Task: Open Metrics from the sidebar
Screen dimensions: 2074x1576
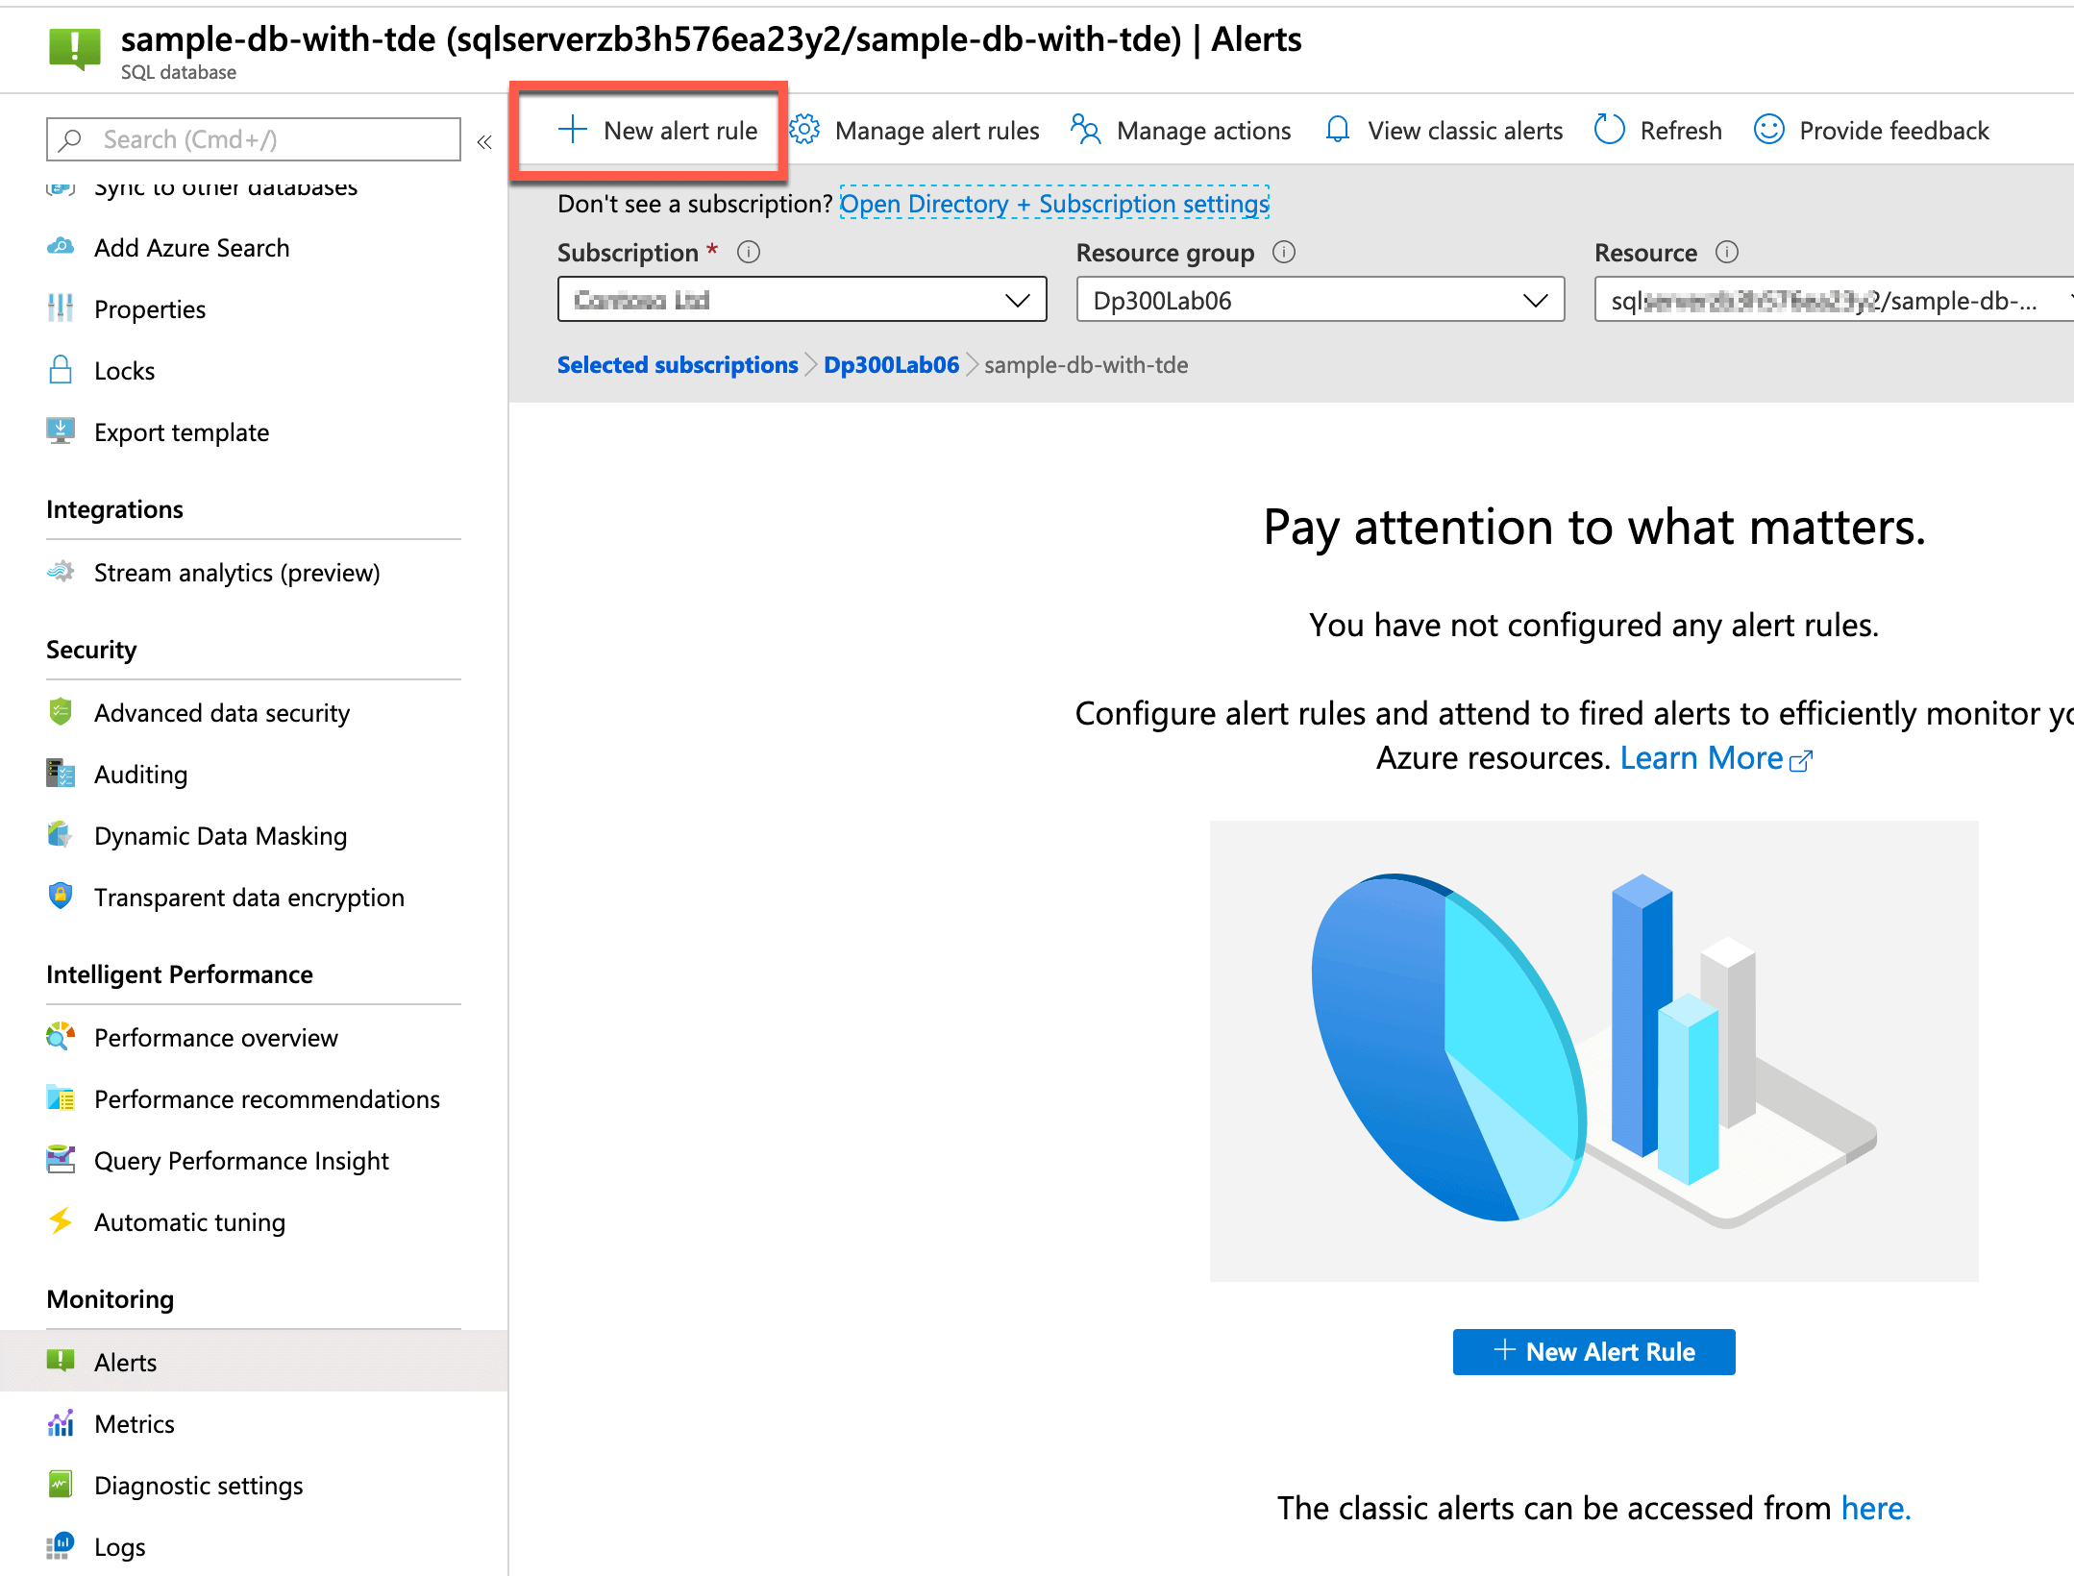Action: point(134,1423)
